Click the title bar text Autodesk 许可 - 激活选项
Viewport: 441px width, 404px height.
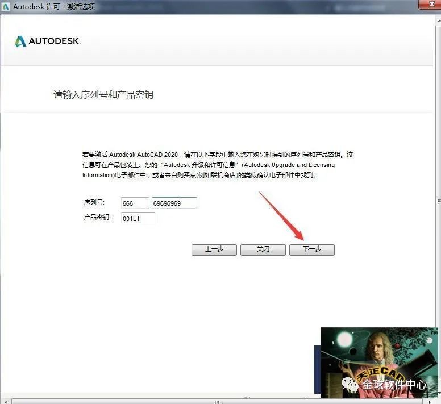coord(54,6)
